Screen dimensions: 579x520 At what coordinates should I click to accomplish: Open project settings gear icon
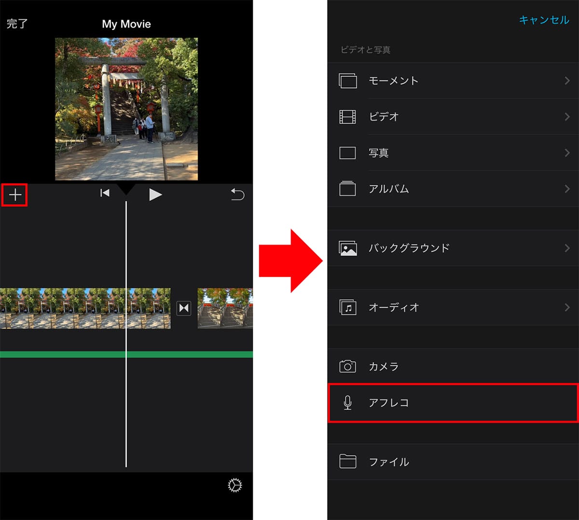point(234,485)
